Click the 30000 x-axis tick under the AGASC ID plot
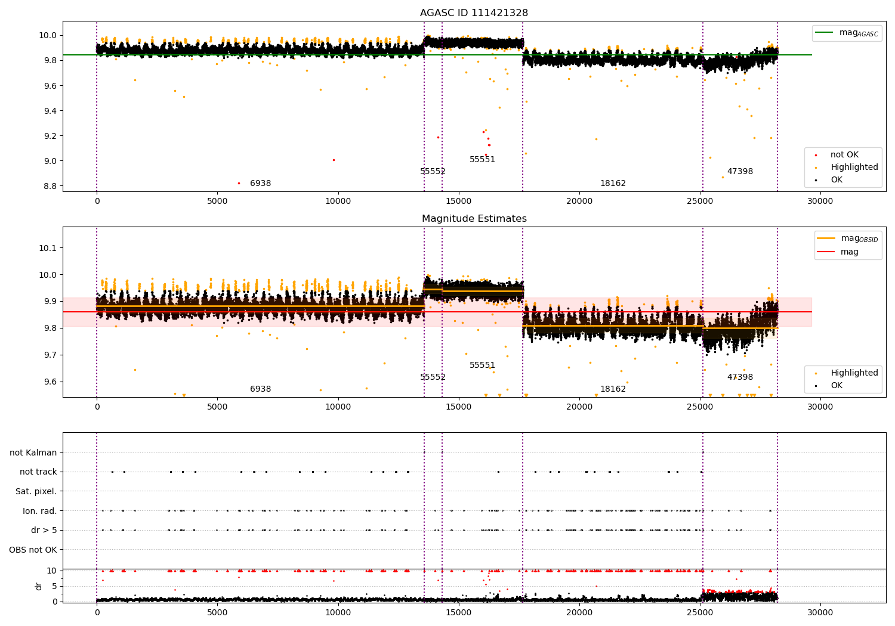The image size is (895, 626). [820, 202]
